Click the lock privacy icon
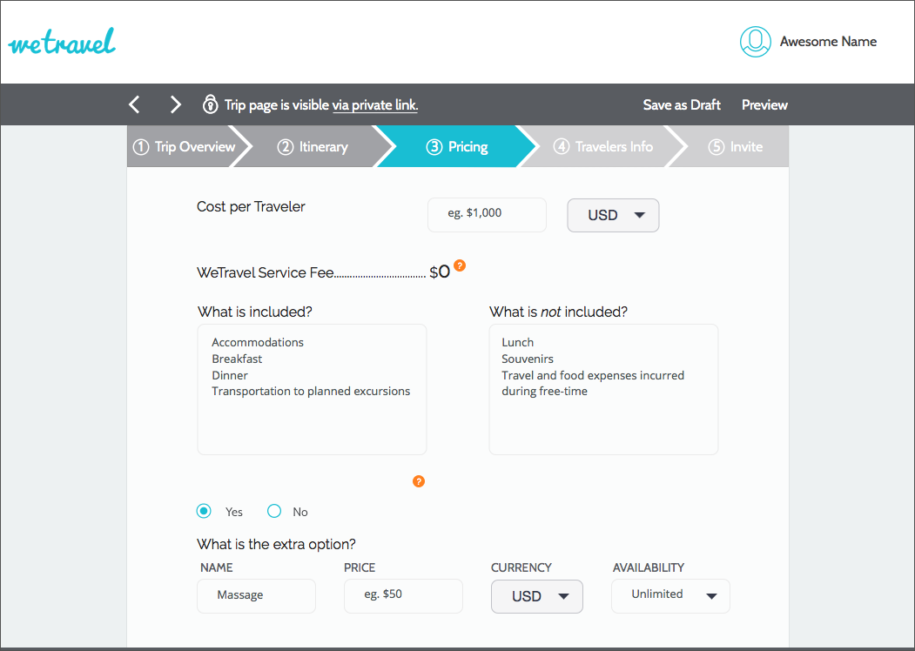The width and height of the screenshot is (915, 651). coord(210,105)
